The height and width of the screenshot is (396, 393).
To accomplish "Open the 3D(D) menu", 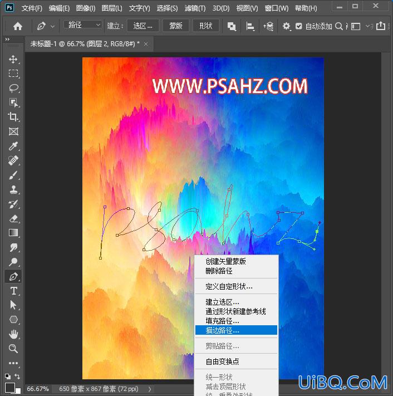I will click(221, 8).
